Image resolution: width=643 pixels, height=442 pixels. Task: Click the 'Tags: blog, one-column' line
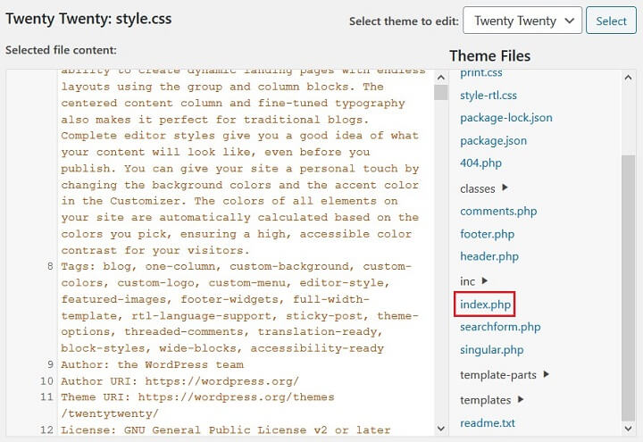[x=240, y=307]
